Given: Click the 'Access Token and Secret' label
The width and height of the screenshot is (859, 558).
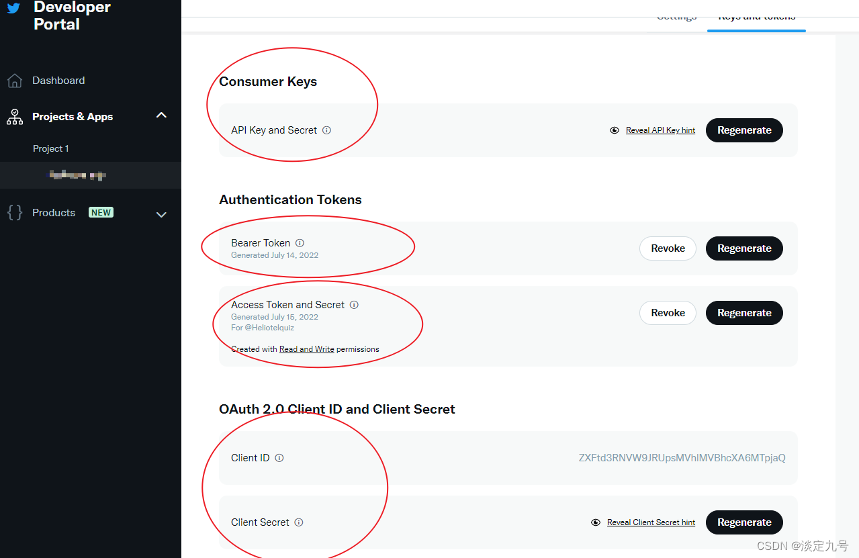Looking at the screenshot, I should coord(287,305).
